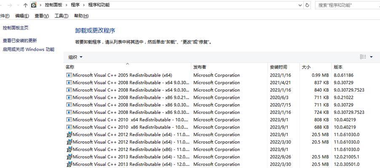Click version cell 9.0.21022
Viewport: 380px width, 168px height.
(343, 97)
